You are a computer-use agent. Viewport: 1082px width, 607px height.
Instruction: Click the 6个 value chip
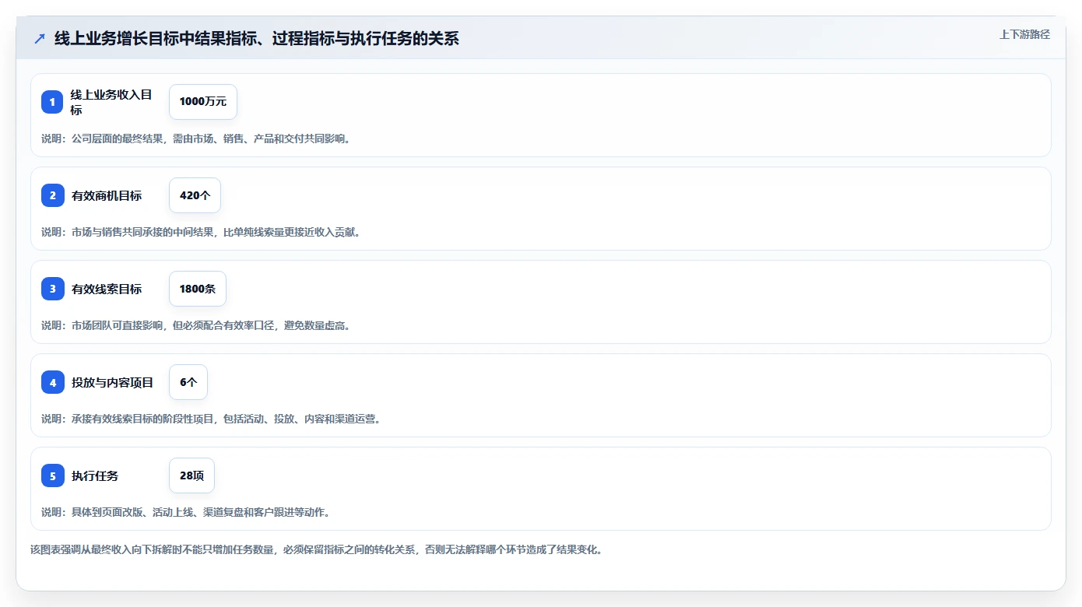[x=188, y=382]
